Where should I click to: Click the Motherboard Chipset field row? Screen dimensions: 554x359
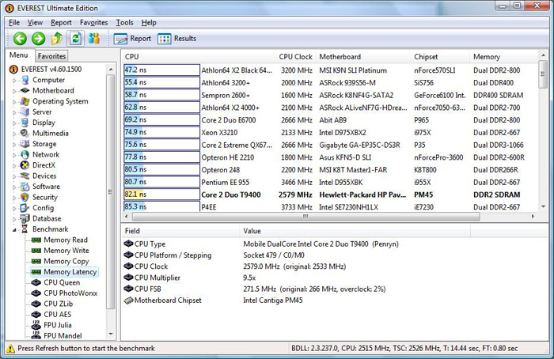(x=295, y=300)
